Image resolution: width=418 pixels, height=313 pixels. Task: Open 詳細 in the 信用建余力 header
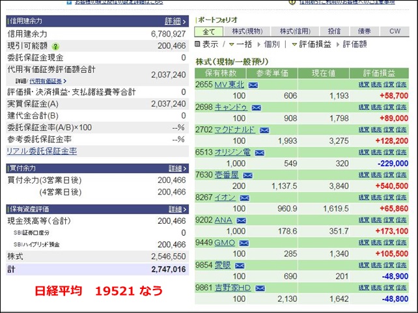(x=174, y=21)
